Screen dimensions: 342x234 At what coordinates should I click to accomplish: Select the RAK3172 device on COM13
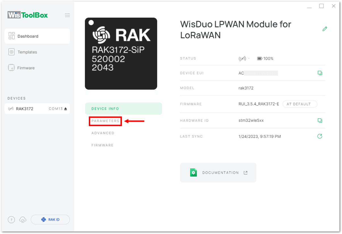[x=37, y=109]
